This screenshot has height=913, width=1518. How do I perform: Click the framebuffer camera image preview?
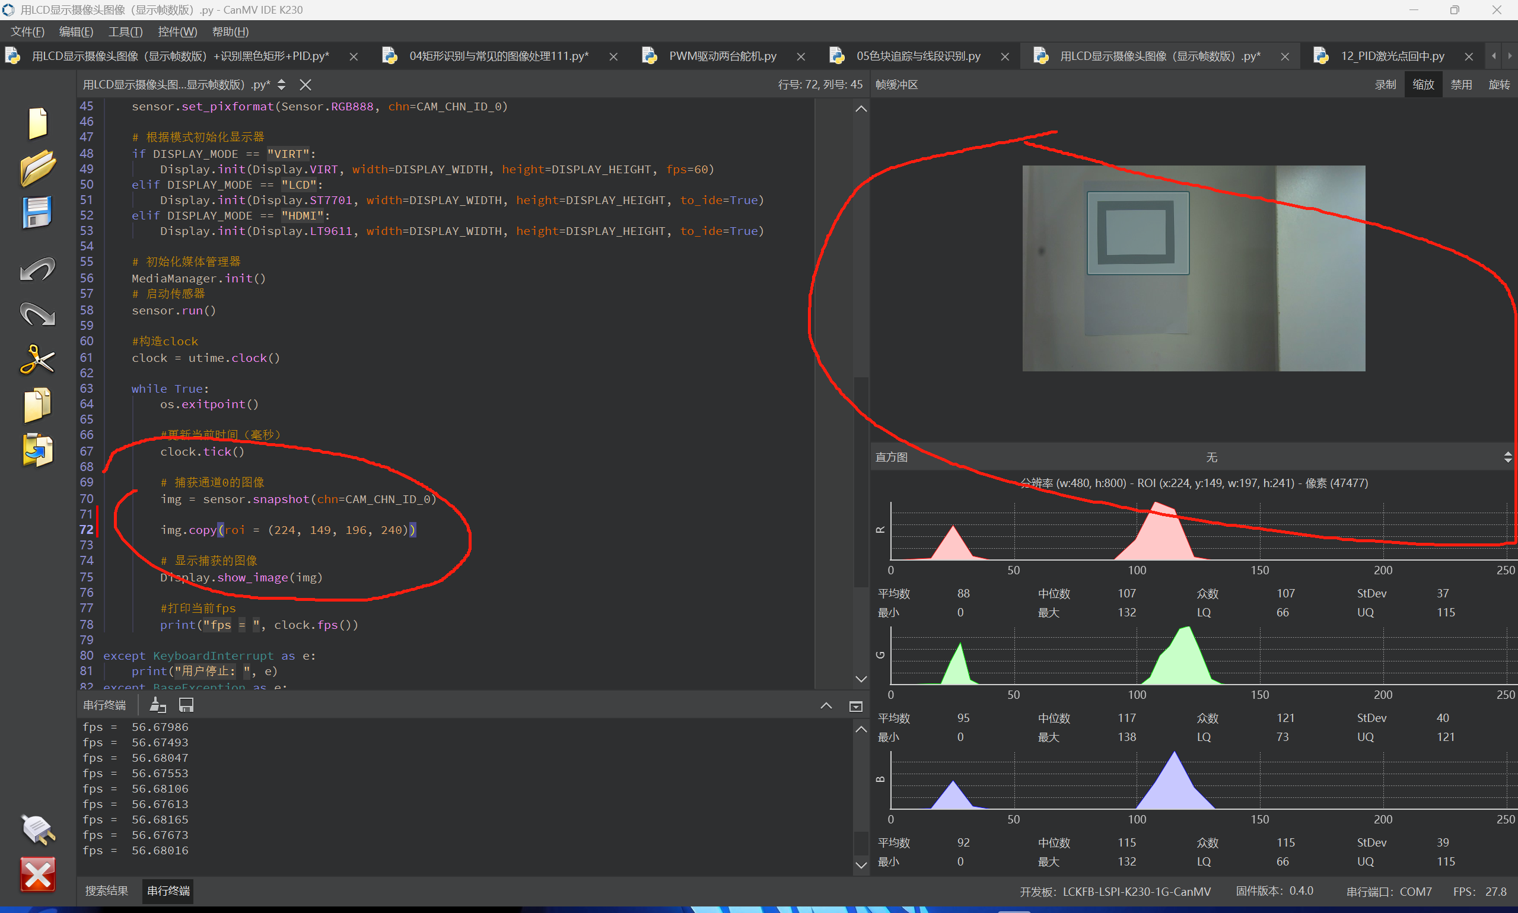[x=1194, y=268]
